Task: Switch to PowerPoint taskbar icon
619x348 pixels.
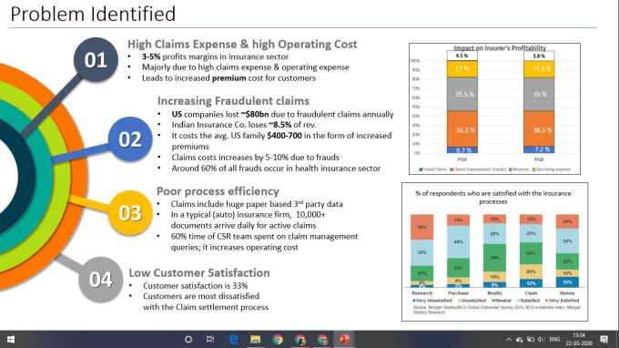Action: (344, 339)
